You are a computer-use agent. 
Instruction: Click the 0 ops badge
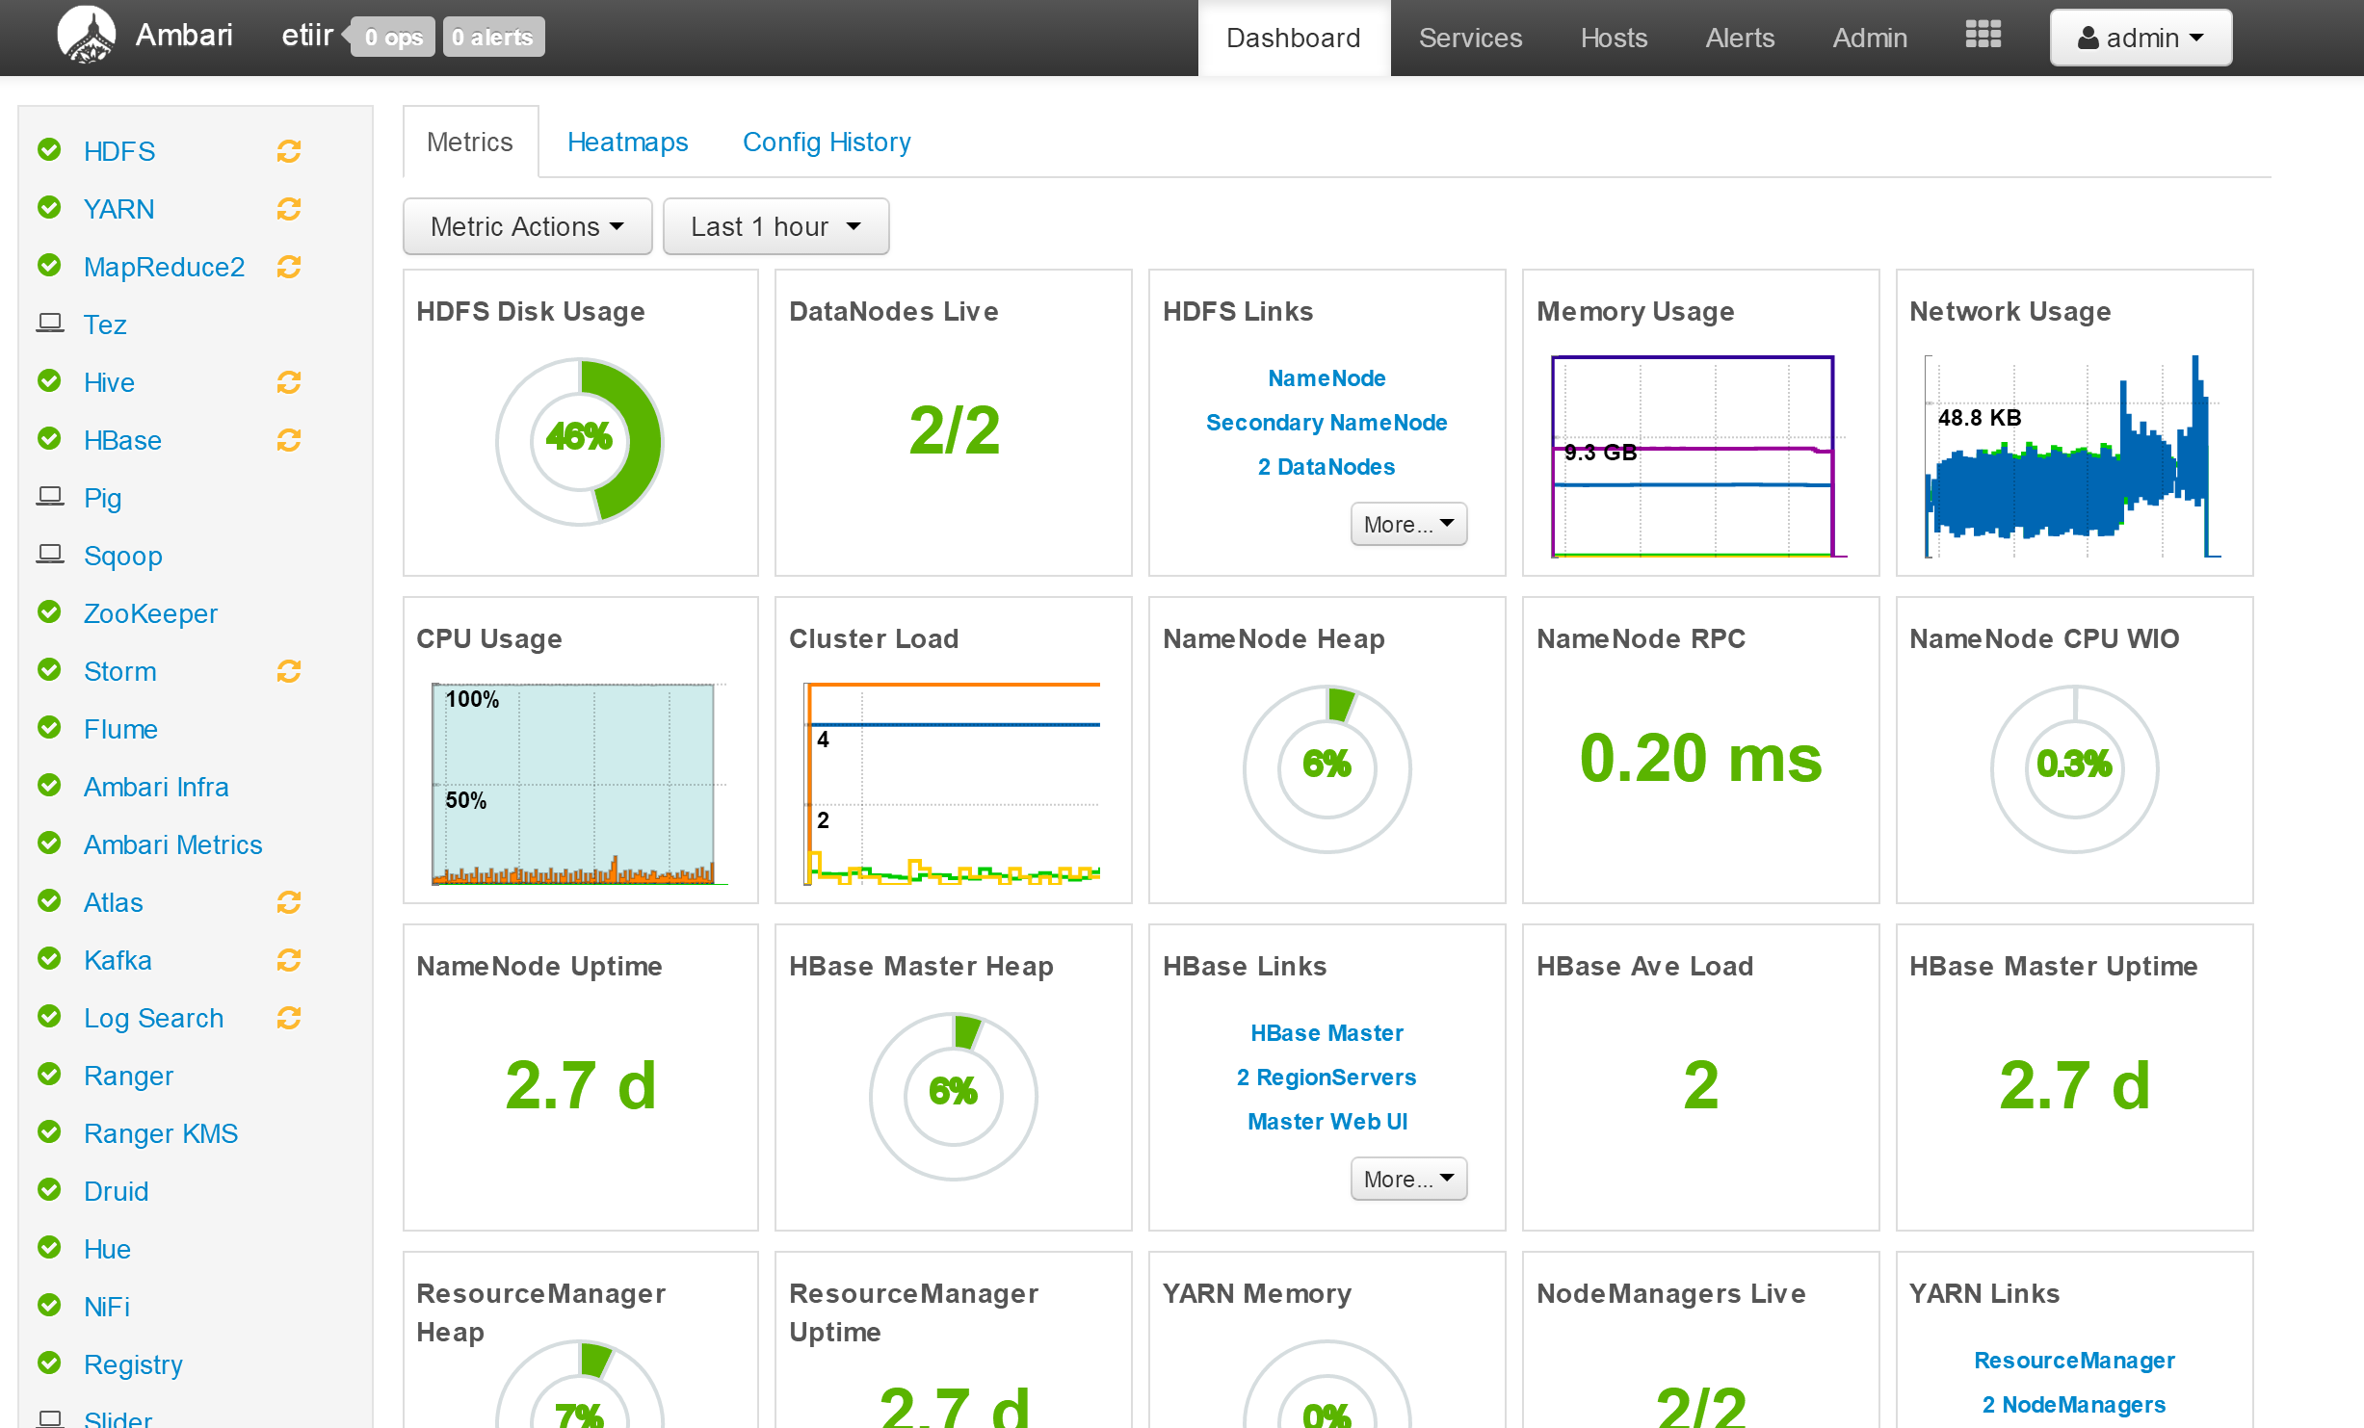tap(393, 38)
